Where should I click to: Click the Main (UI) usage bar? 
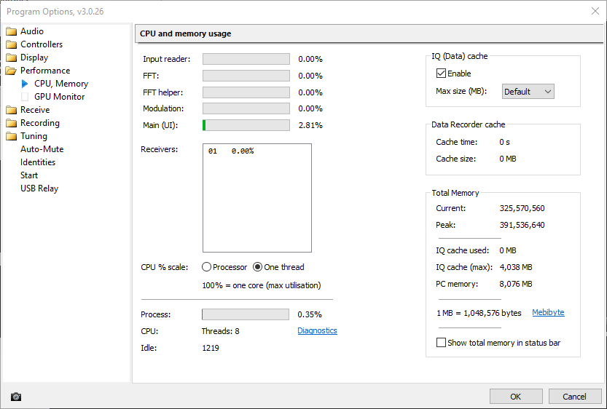pyautogui.click(x=246, y=125)
